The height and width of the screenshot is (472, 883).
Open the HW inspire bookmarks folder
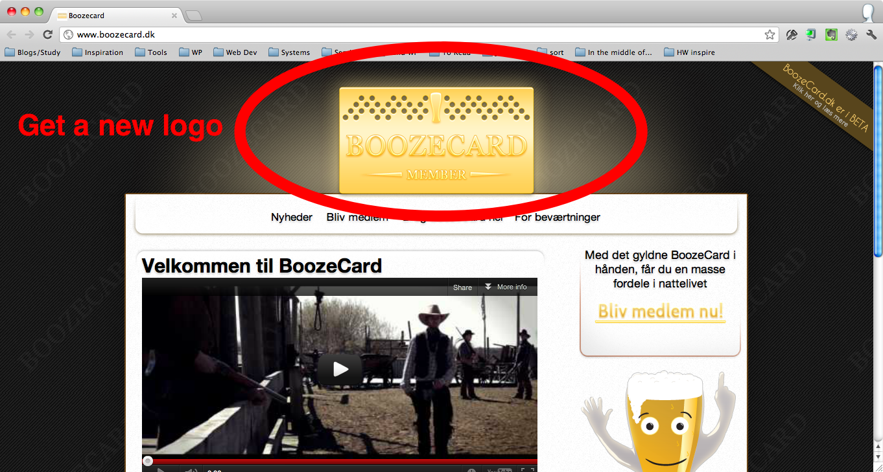click(x=690, y=52)
